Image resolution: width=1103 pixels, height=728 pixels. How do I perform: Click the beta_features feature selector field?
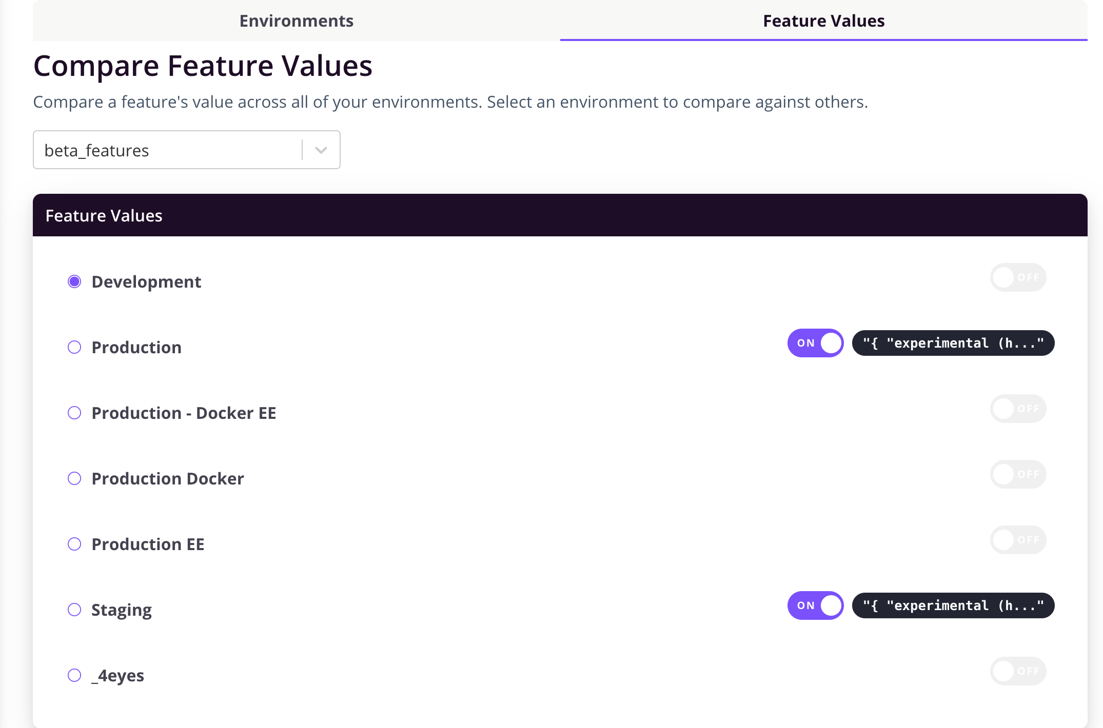point(187,150)
